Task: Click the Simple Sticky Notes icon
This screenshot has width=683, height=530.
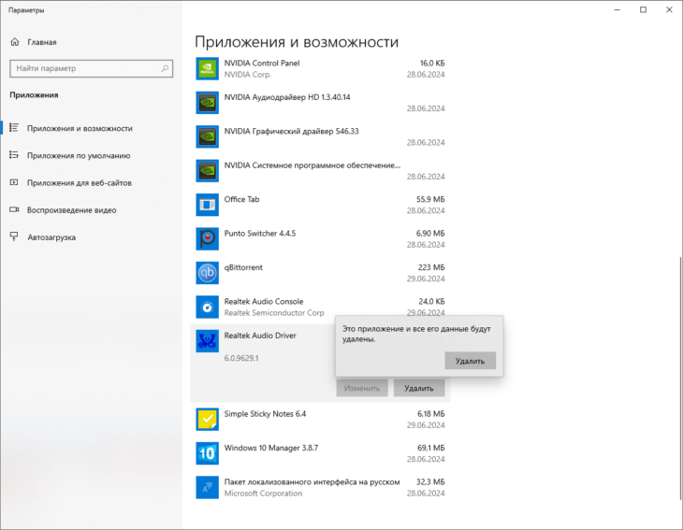Action: 207,420
